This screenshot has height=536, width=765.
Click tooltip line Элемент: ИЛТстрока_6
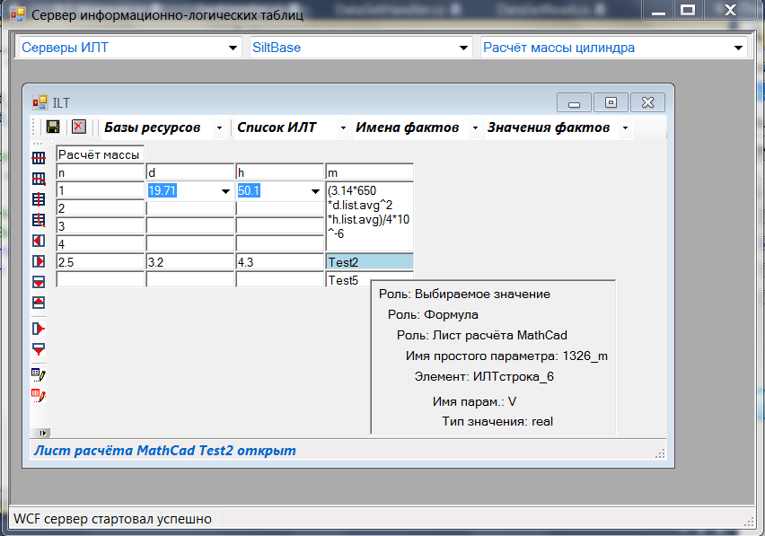click(x=484, y=376)
